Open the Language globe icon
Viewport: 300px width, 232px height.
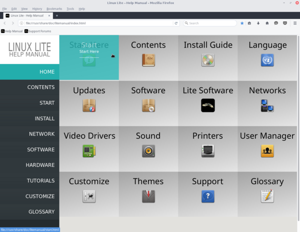(x=267, y=60)
